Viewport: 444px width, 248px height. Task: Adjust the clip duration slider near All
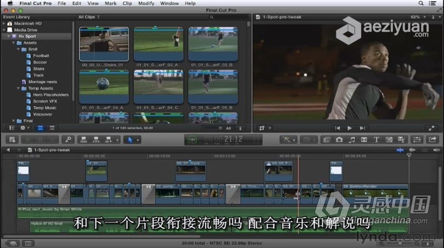tap(220, 128)
